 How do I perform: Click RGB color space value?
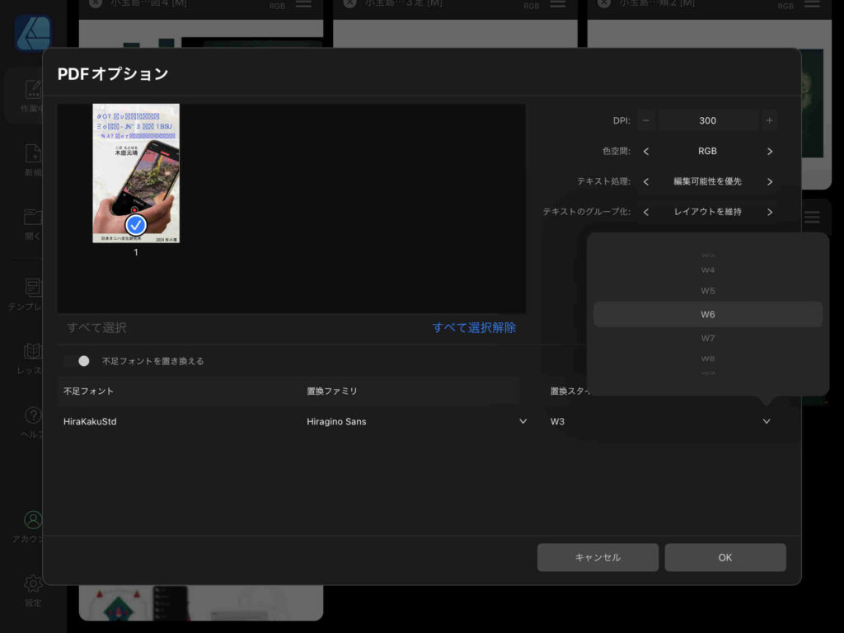707,152
